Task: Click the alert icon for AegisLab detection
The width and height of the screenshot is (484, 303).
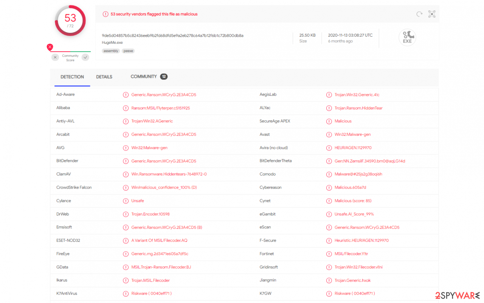Action: pos(329,95)
